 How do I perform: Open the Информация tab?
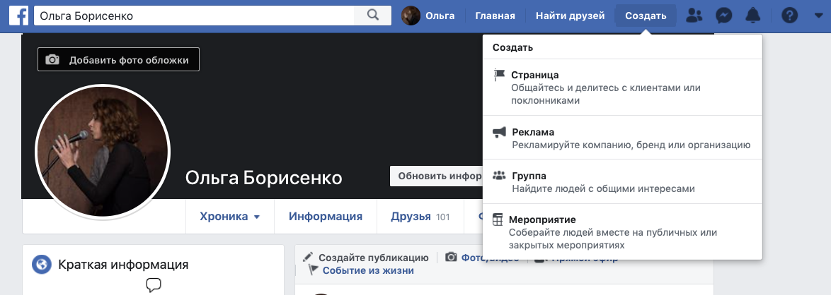point(326,216)
